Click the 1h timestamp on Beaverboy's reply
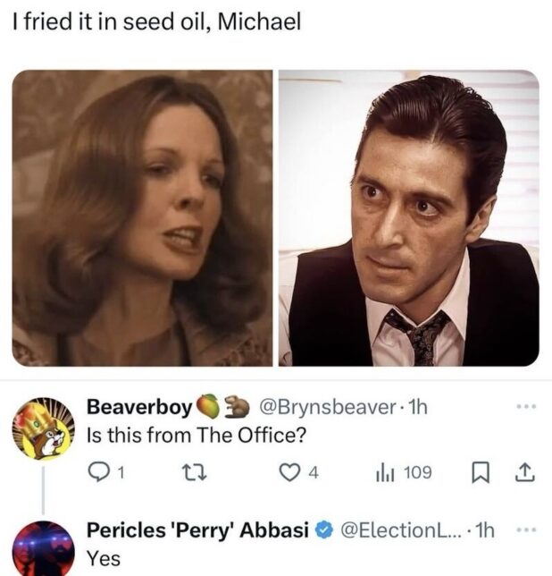The image size is (552, 576). 415,407
